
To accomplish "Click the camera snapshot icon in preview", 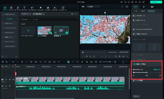I will pos(119,56).
